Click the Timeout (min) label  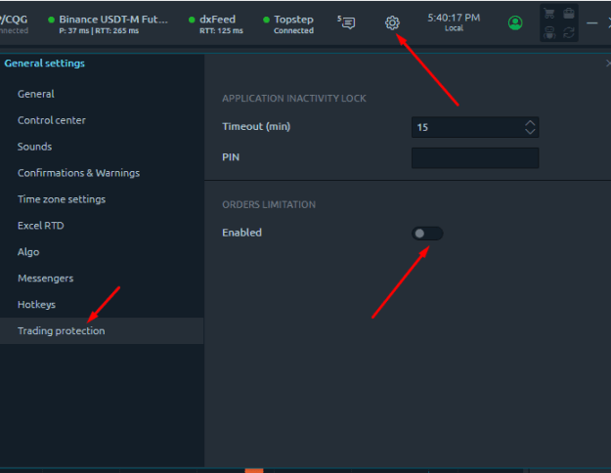click(x=256, y=127)
